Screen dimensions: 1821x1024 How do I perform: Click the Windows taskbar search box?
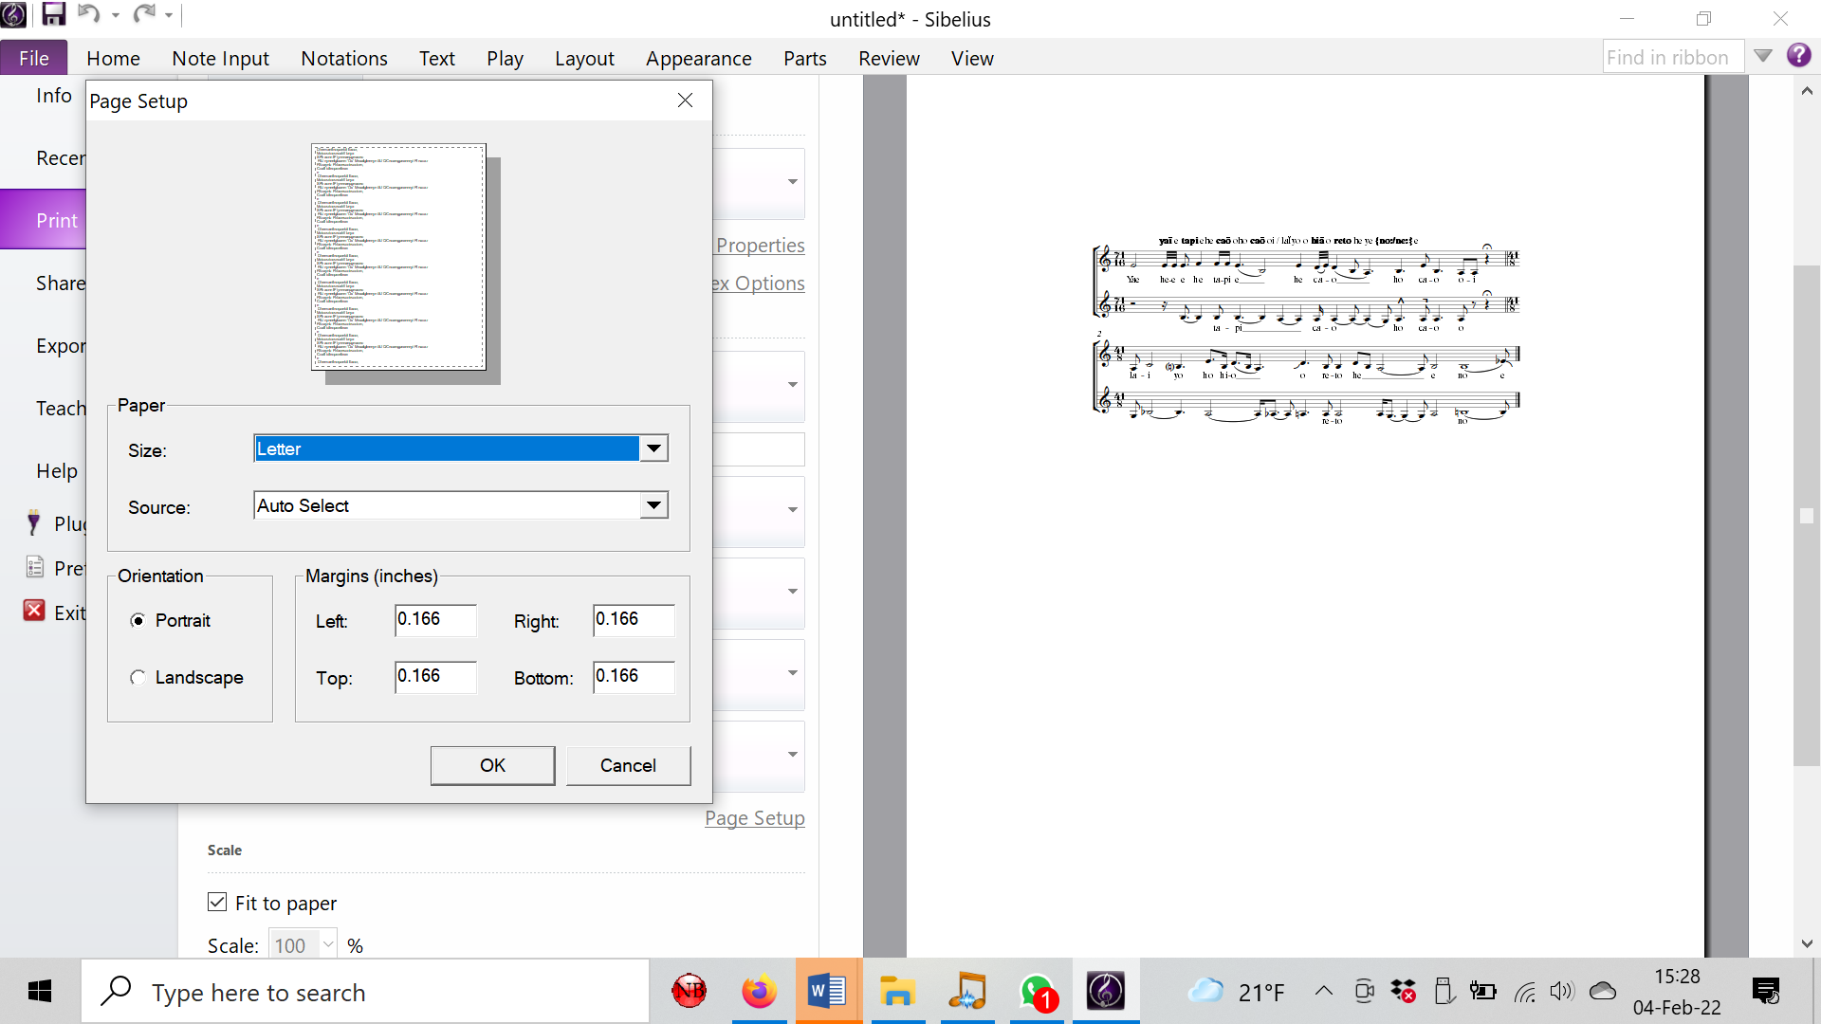365,992
